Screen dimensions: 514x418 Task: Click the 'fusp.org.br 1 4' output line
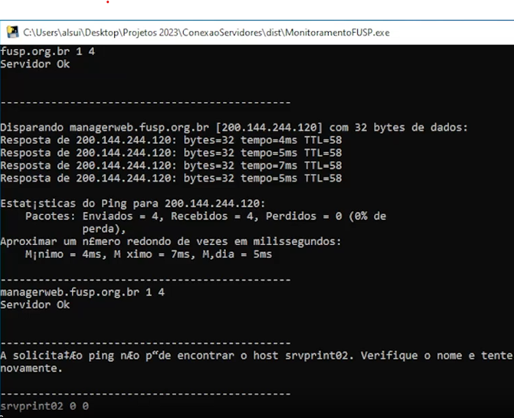48,51
